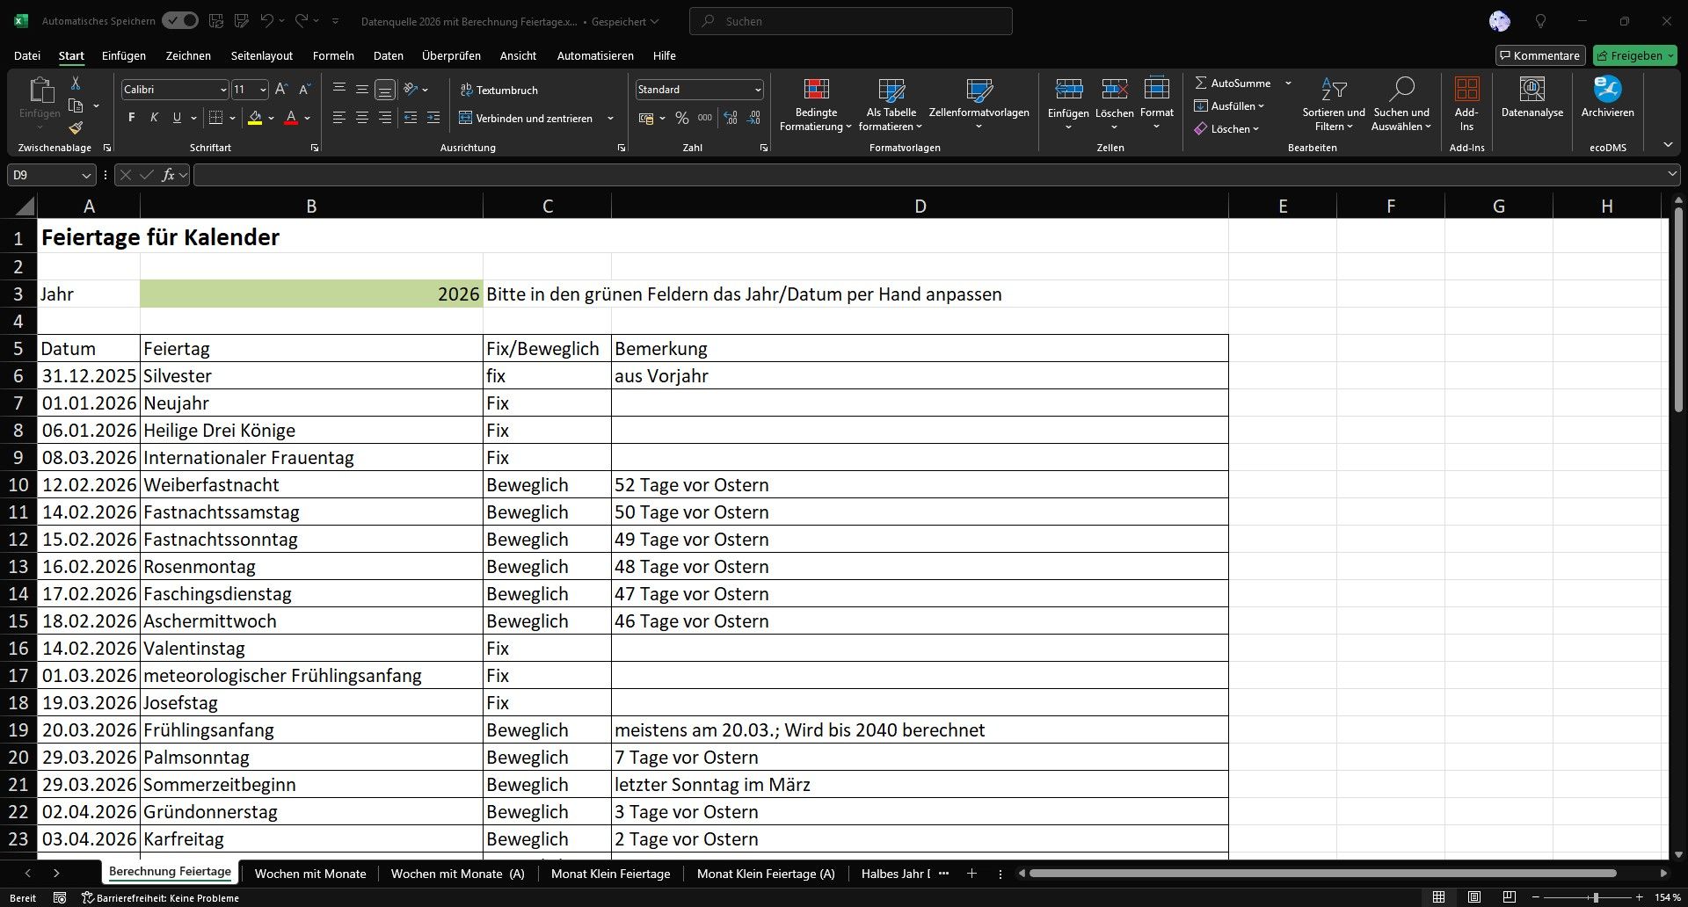The width and height of the screenshot is (1688, 907).
Task: Click the Verbinden und zentrieren icon
Action: coord(467,118)
